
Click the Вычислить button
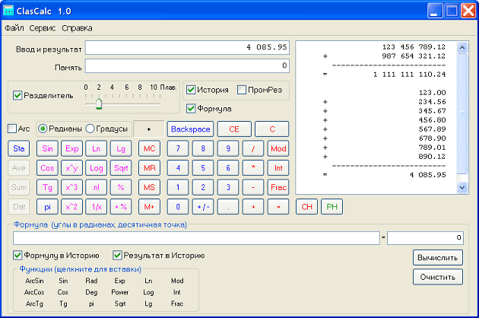pyautogui.click(x=438, y=258)
